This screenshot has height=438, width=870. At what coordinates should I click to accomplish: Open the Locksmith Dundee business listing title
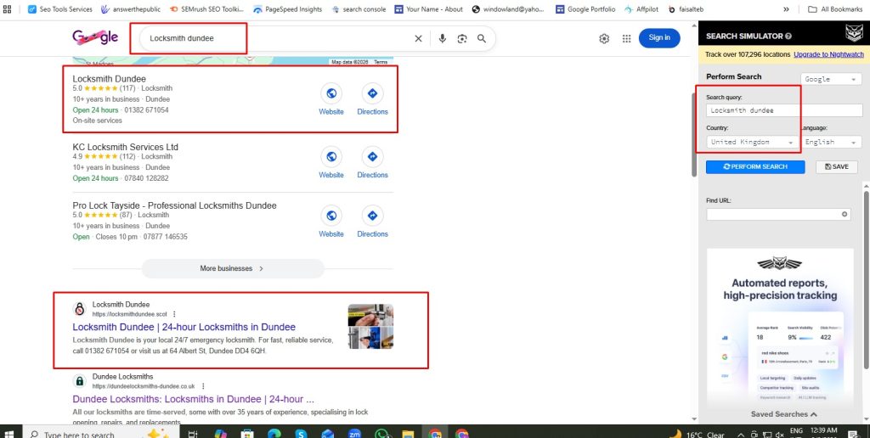(110, 79)
